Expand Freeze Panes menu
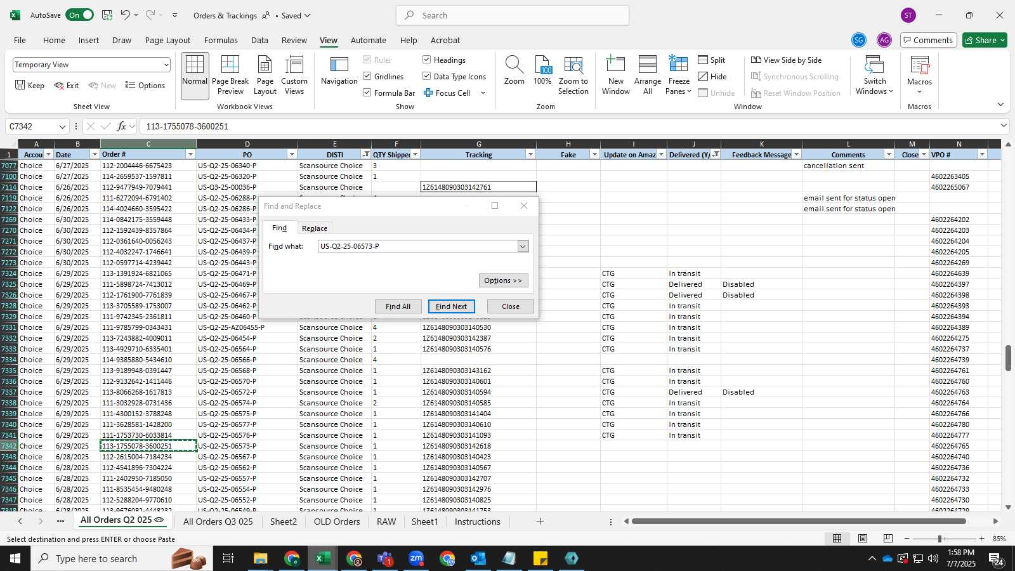The image size is (1015, 571). [x=679, y=86]
